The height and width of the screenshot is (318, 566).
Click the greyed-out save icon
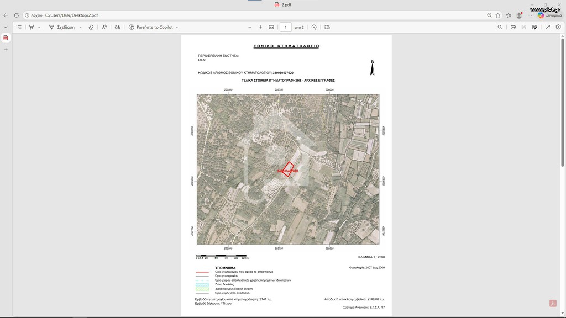coord(524,27)
